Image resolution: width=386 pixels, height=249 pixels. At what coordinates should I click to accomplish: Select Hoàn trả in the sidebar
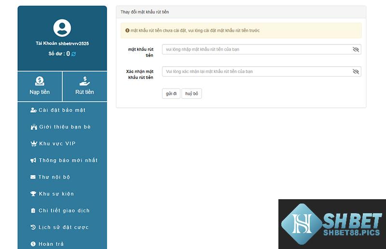(51, 244)
